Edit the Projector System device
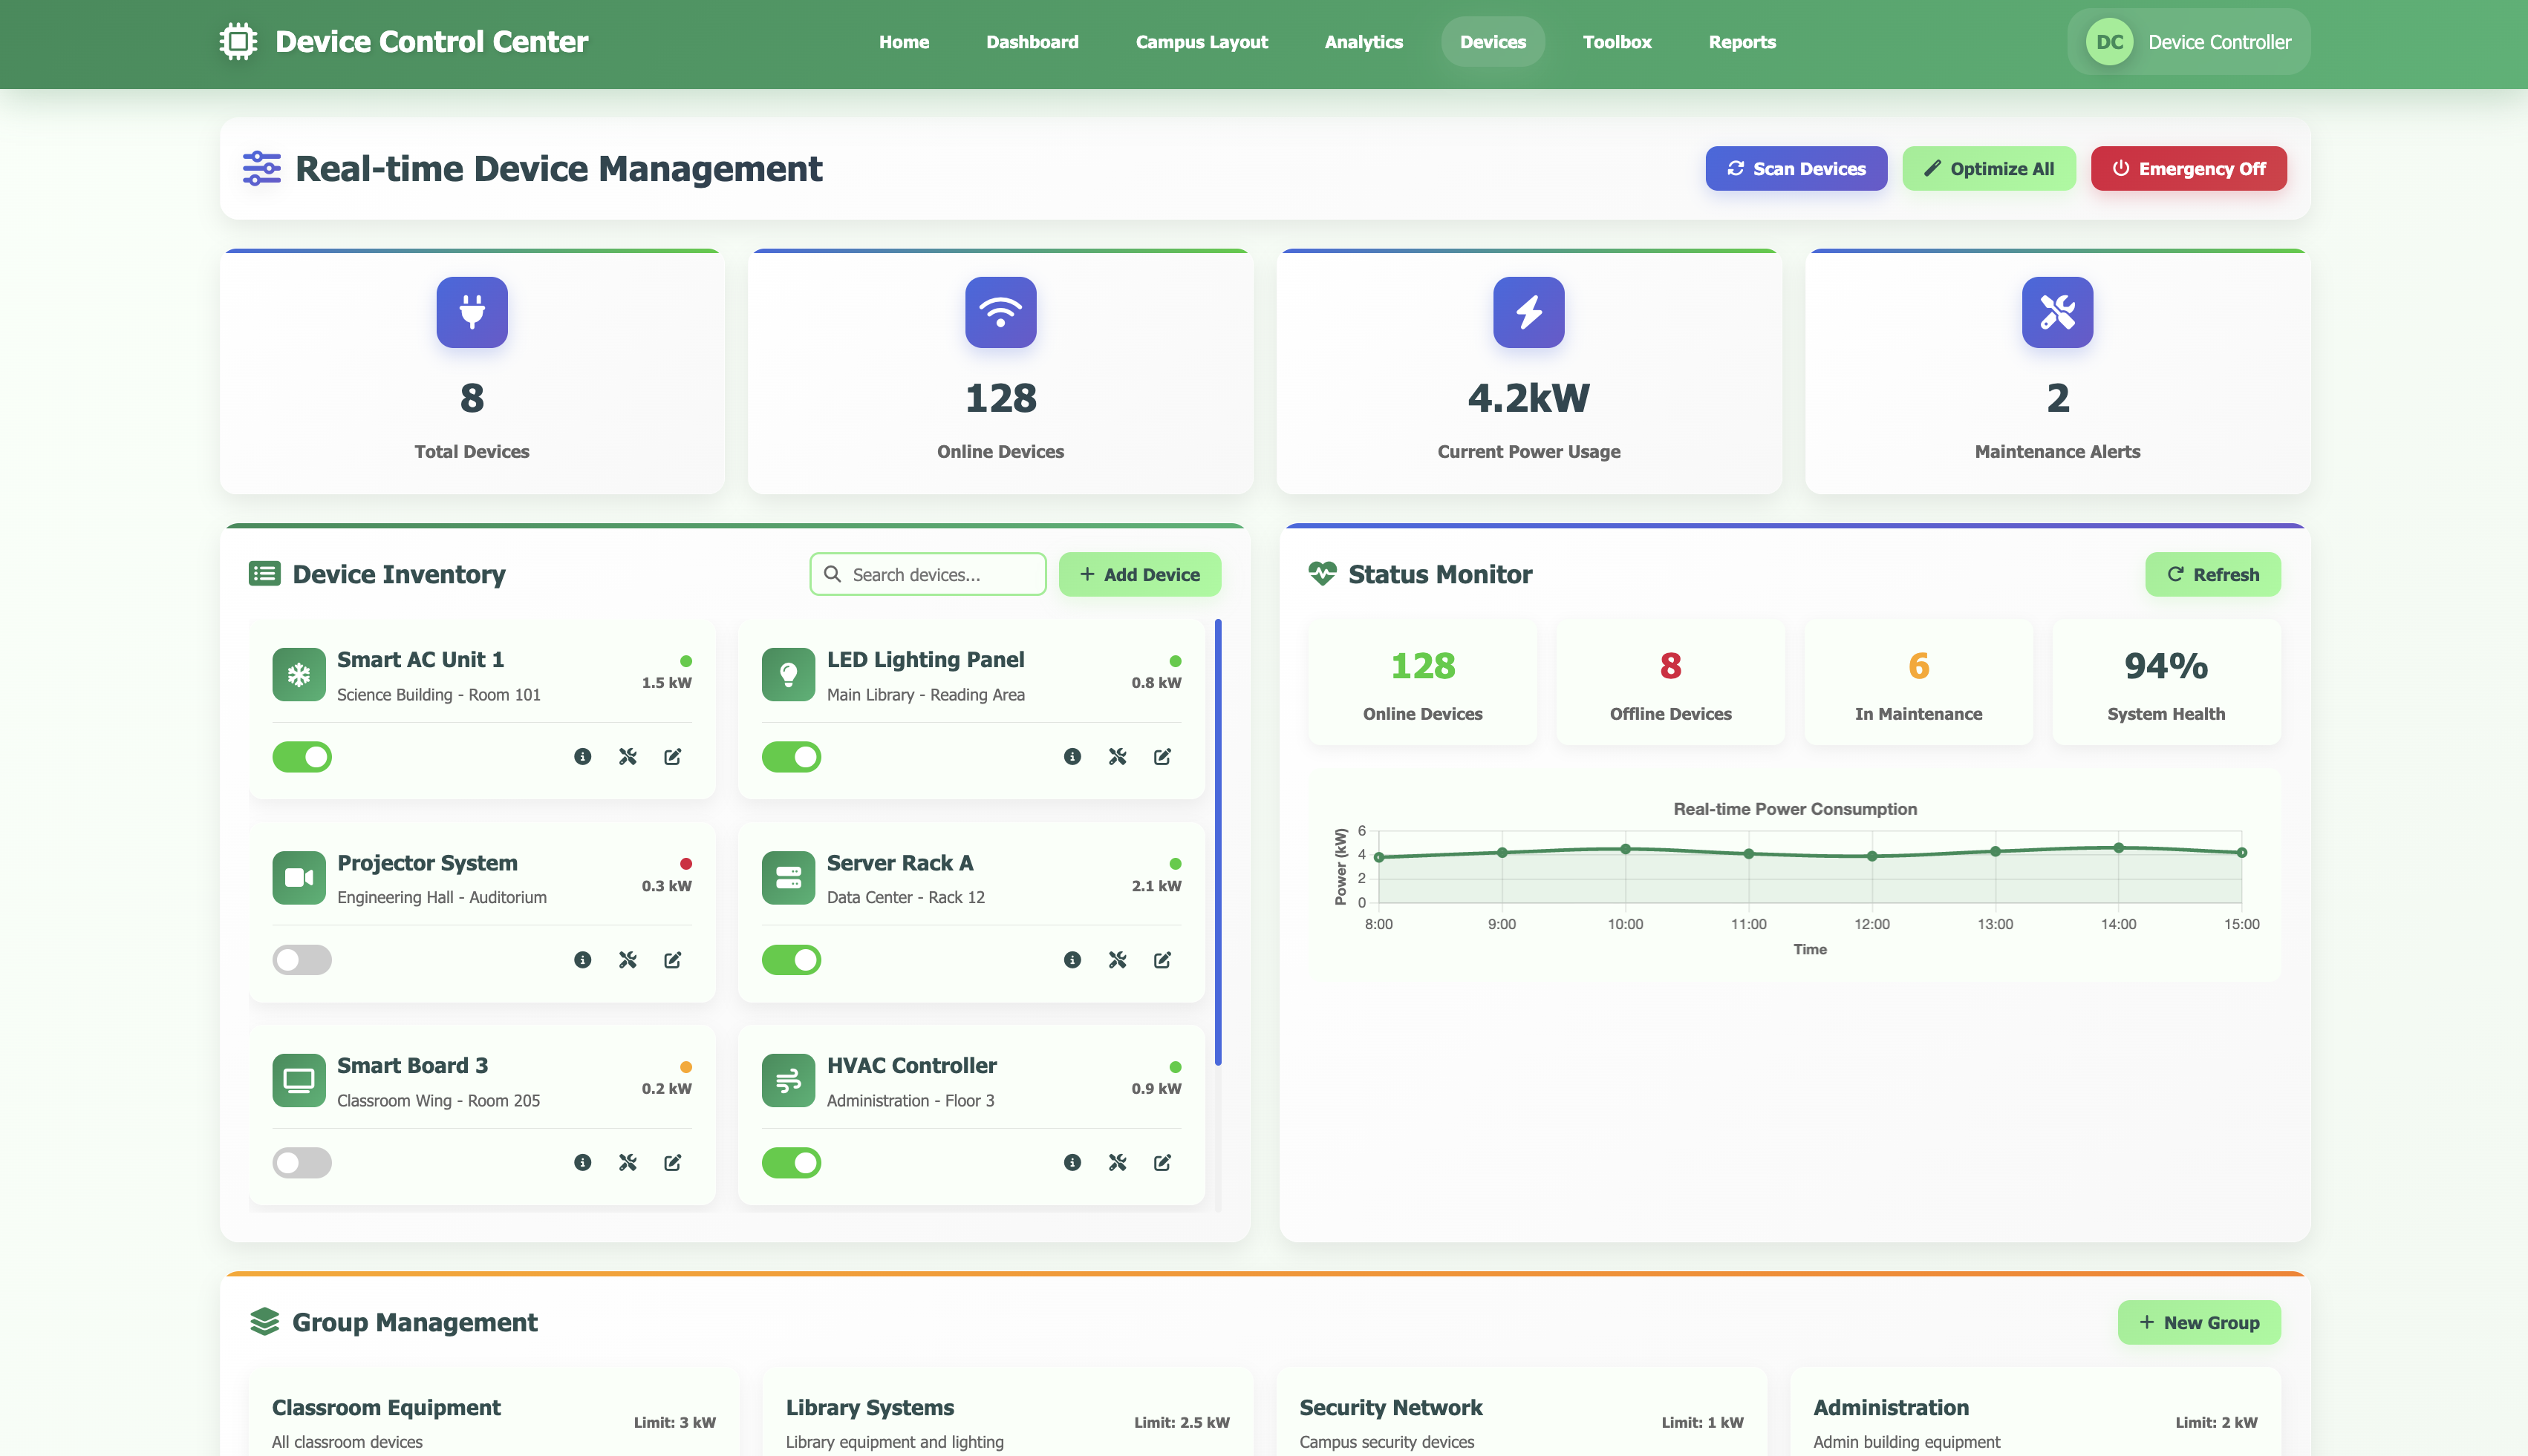The image size is (2528, 1456). point(673,960)
